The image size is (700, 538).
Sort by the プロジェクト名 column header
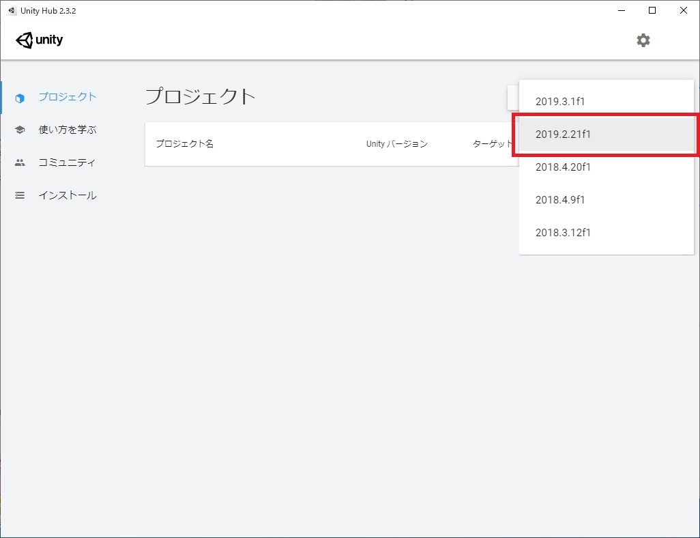tap(185, 144)
